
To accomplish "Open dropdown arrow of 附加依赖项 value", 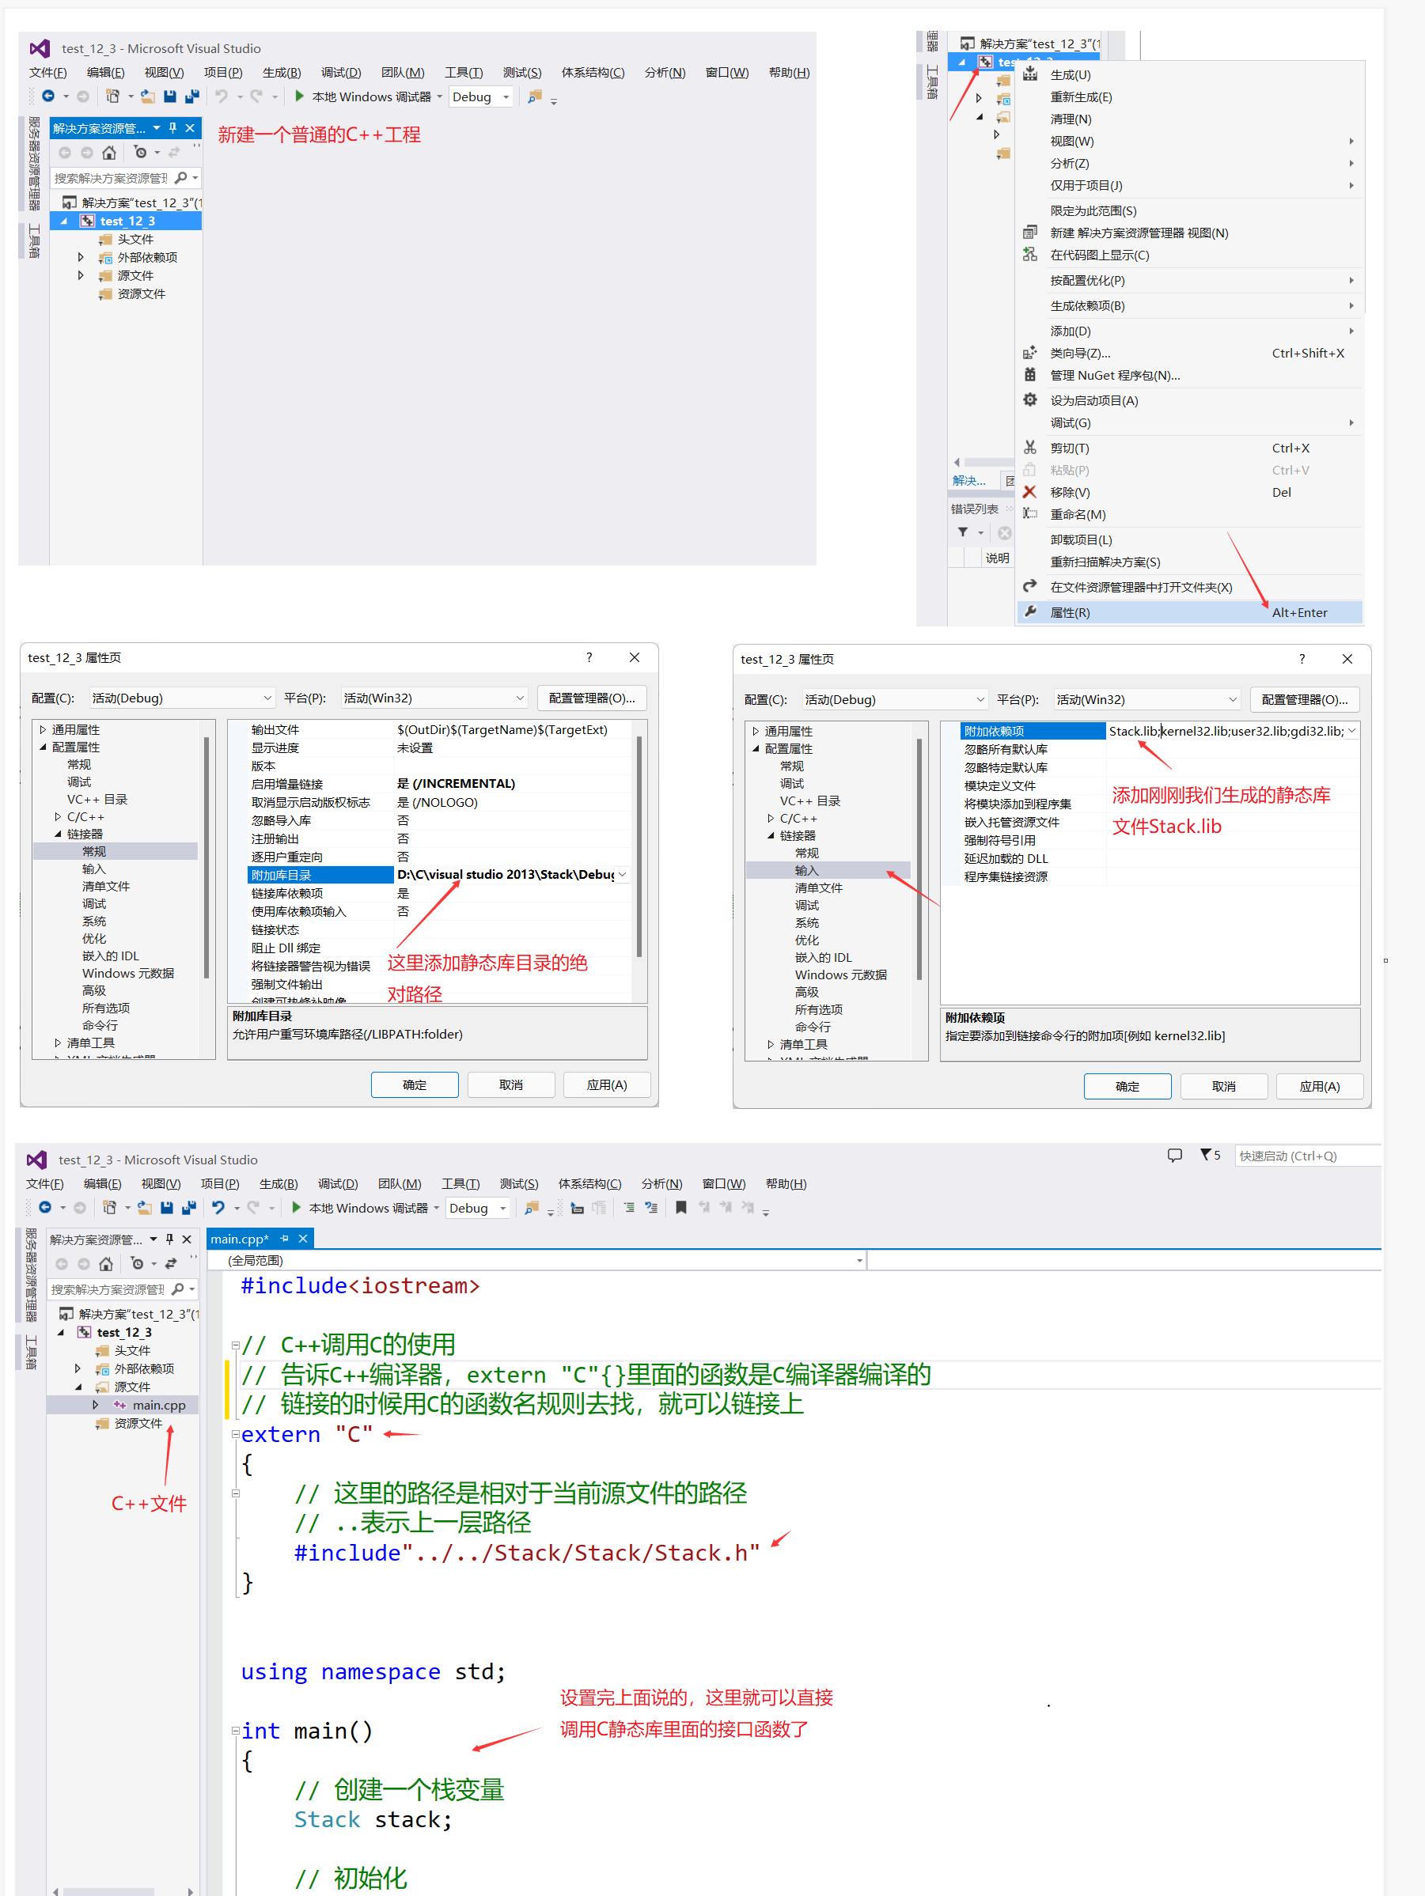I will 1351,730.
